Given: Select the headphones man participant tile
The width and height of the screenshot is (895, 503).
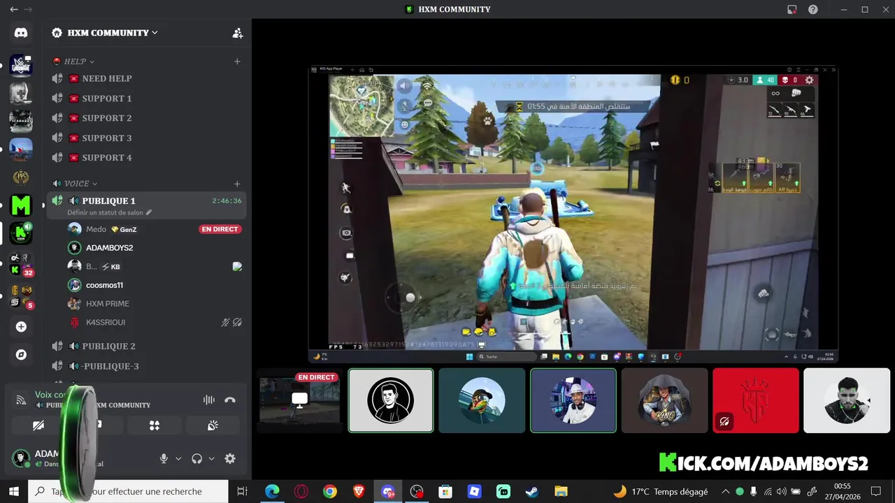Looking at the screenshot, I should click(x=847, y=401).
